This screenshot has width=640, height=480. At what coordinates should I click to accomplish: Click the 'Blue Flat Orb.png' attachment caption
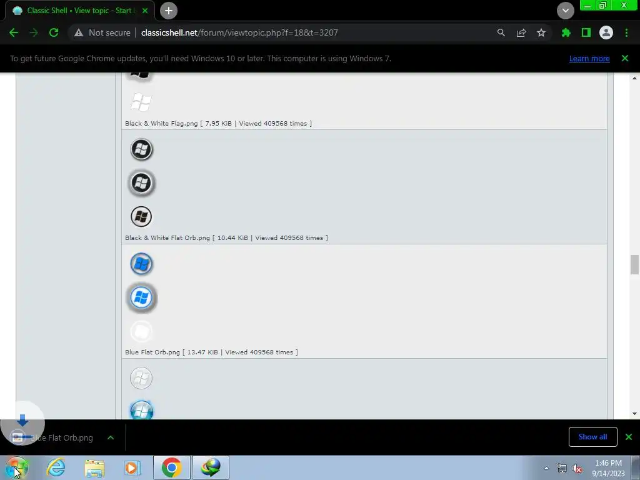pos(152,352)
